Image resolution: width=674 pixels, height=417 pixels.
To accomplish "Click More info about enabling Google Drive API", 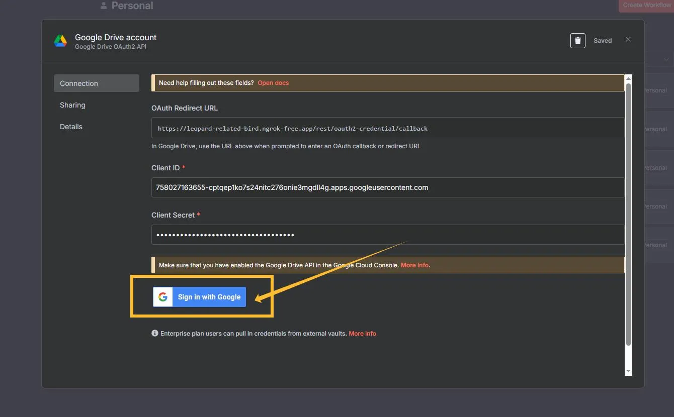I will [x=414, y=265].
